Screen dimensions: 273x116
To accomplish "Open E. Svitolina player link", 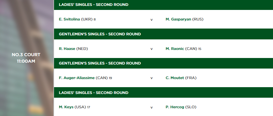I will [69, 19].
